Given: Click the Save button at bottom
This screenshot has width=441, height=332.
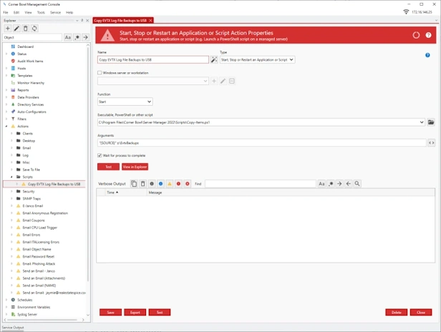Looking at the screenshot, I should point(110,312).
